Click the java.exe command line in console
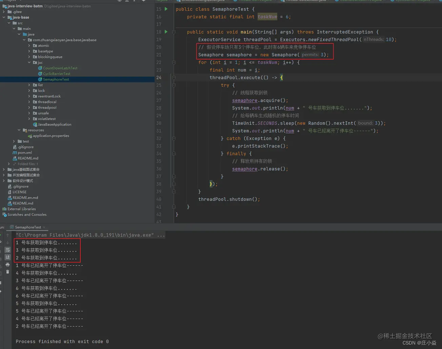This screenshot has width=442, height=349. (90, 235)
